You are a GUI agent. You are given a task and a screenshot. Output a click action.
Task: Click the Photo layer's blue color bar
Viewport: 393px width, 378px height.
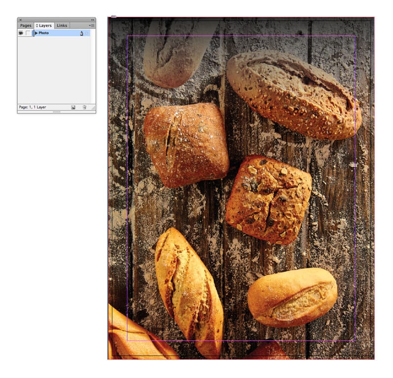pyautogui.click(x=33, y=33)
